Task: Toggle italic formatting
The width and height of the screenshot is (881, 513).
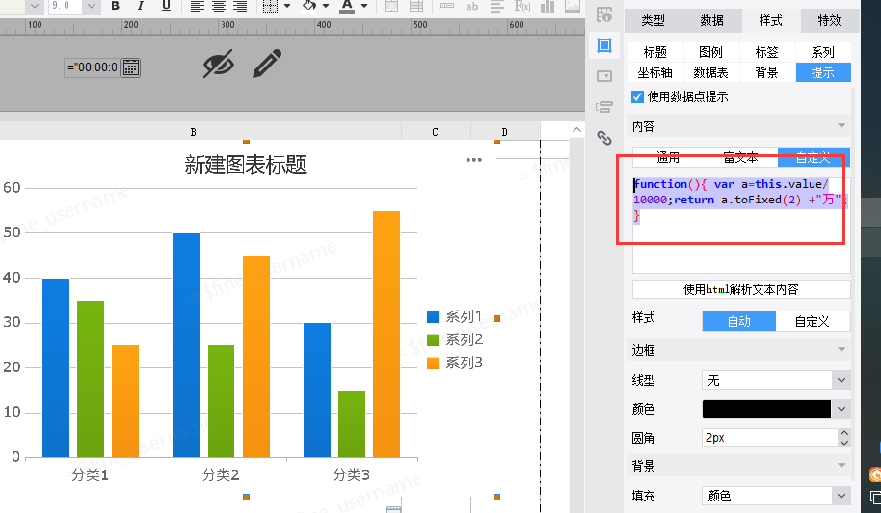Action: point(141,6)
